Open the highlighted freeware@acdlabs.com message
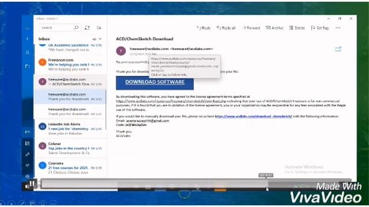This screenshot has height=207, width=369. [x=70, y=97]
